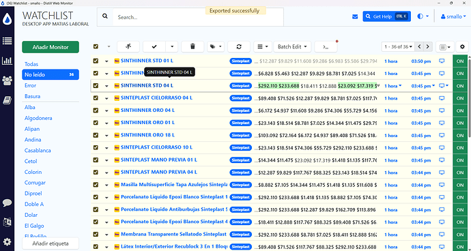Viewport: 471px width, 251px height.
Task: Toggle ON switch for SINTEPLAST CIELORRASO 04 L
Action: pyautogui.click(x=460, y=98)
